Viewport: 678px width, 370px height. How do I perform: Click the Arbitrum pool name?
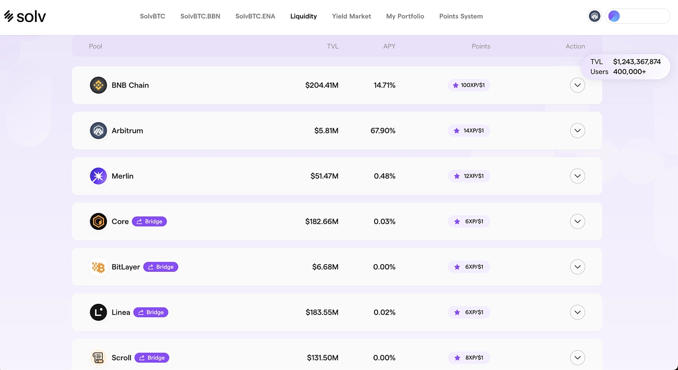[x=127, y=130]
